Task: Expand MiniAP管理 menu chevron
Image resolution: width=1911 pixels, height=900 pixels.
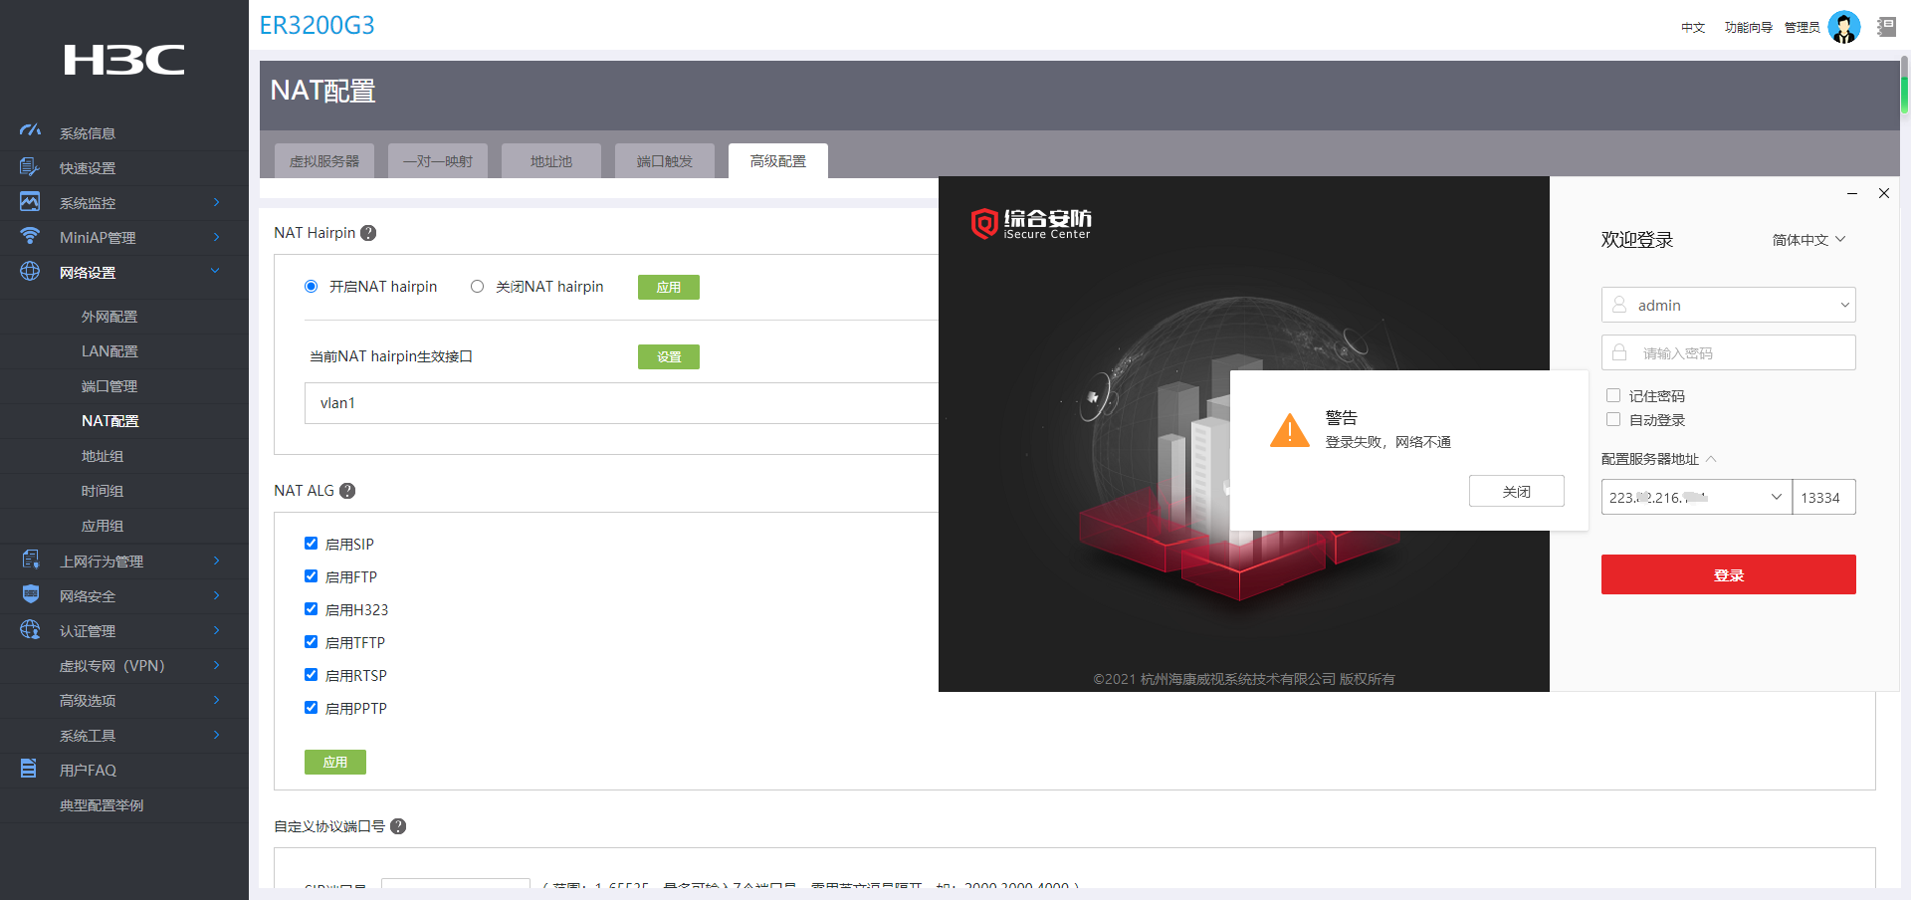Action: (217, 237)
